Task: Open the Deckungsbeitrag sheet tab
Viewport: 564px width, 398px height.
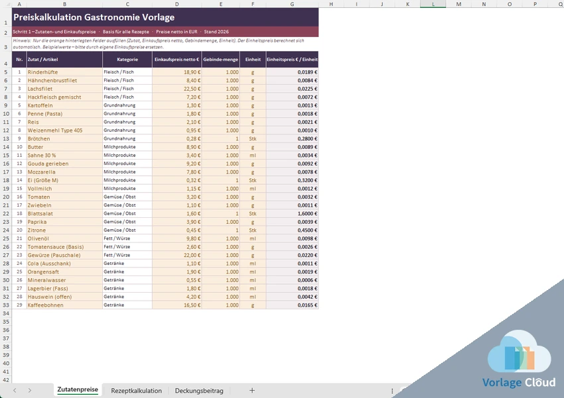Action: pos(199,391)
